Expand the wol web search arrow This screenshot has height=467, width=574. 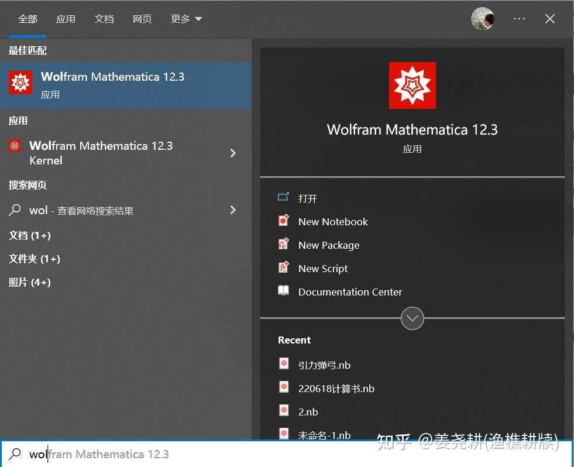tap(233, 210)
